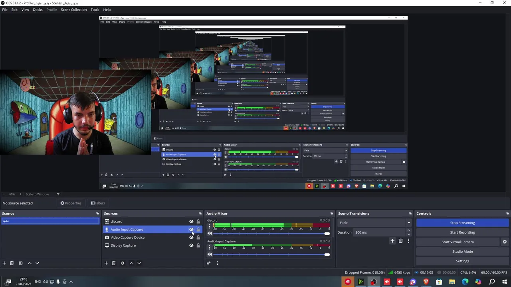Open the Edit menu
This screenshot has height=287, width=511.
pyautogui.click(x=14, y=10)
